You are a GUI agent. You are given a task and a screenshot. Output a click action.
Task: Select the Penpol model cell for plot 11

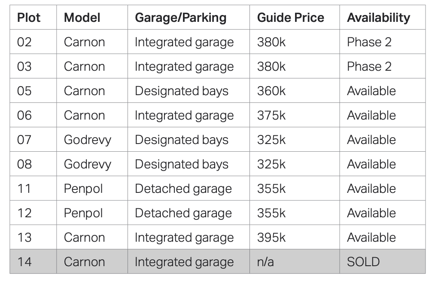click(x=83, y=189)
